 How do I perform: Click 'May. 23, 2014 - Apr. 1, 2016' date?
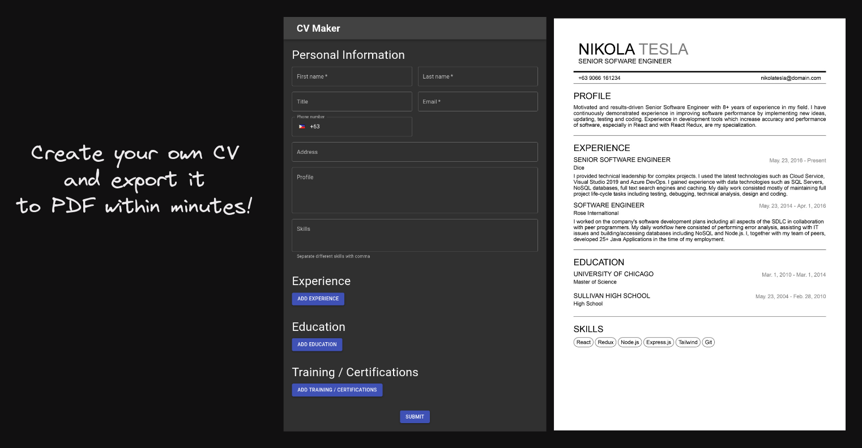(792, 206)
